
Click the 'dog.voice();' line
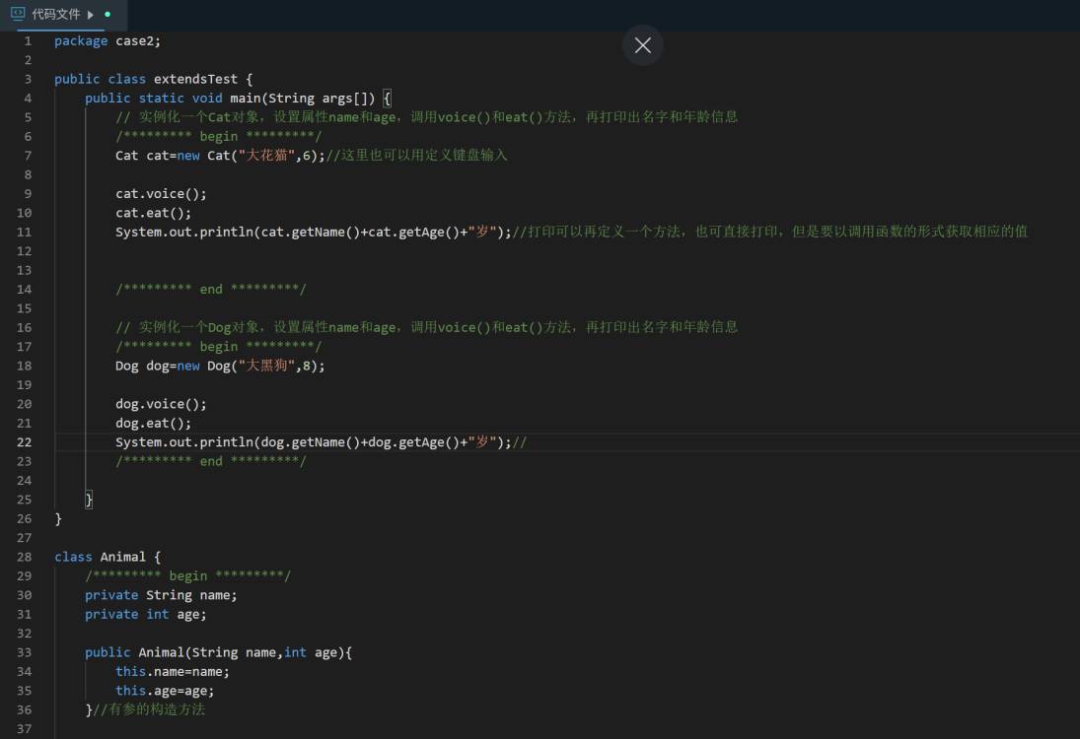pyautogui.click(x=161, y=404)
